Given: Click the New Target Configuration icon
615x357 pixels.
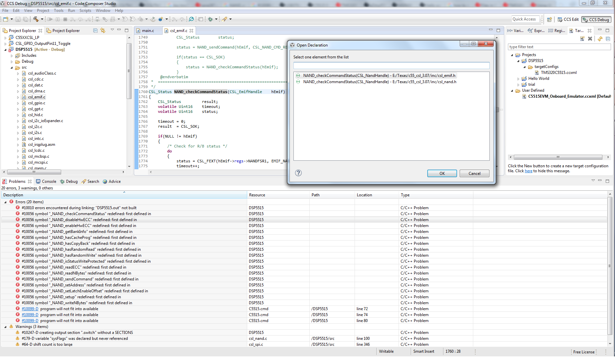Looking at the screenshot, I should click(582, 39).
